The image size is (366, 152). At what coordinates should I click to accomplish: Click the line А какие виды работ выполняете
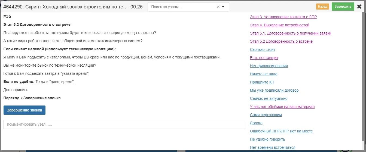[x=73, y=41]
